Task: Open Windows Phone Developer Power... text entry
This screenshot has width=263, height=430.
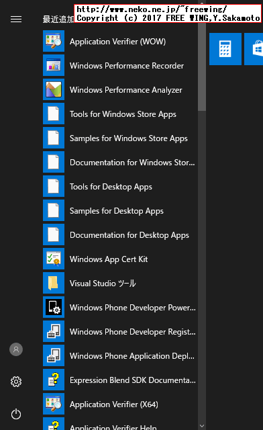Action: point(133,308)
